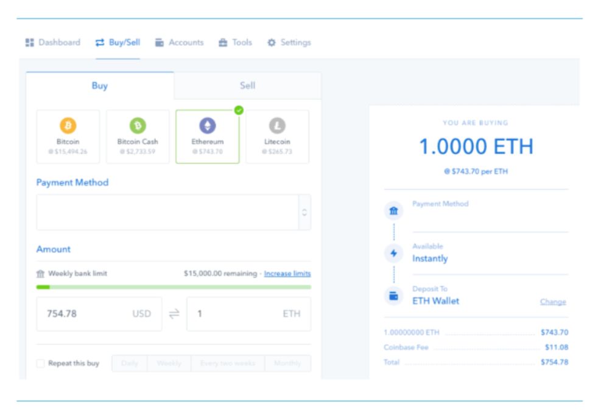This screenshot has height=417, width=598.
Task: Click the Bitcoin price $15,494.26
Action: pos(68,152)
